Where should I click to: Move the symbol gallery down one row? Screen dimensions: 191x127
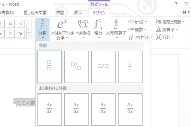(29, 29)
